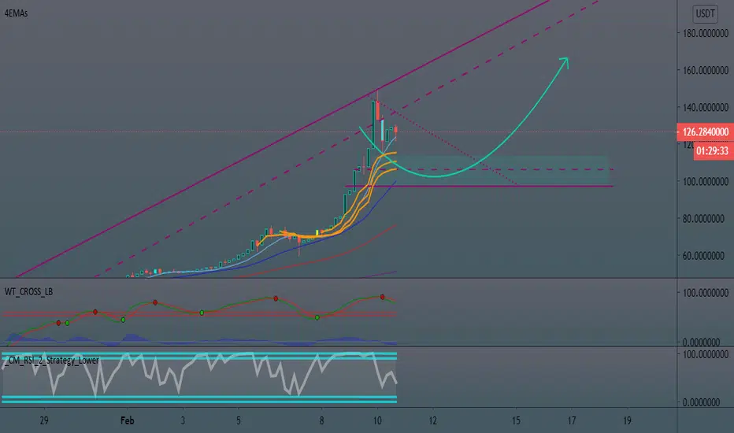Click the 10 date label on time axis
This screenshot has width=734, height=433.
[x=377, y=420]
